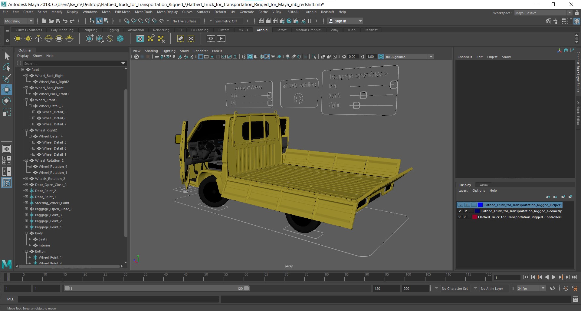
Task: Click the Play Forwards button
Action: tap(553, 277)
